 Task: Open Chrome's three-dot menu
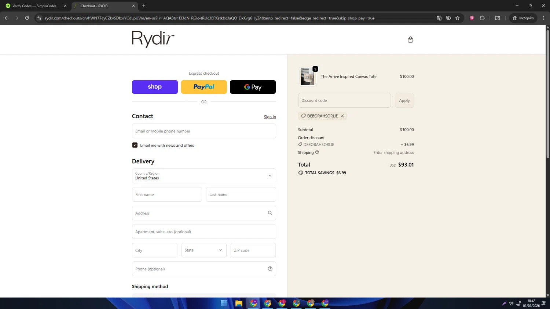(544, 18)
